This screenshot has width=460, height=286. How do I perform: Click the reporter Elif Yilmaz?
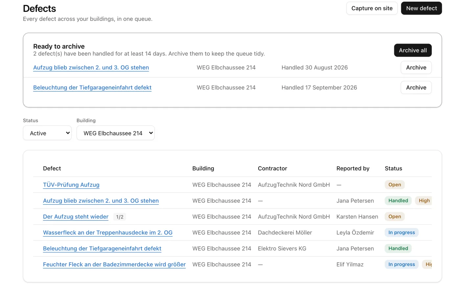(x=350, y=265)
